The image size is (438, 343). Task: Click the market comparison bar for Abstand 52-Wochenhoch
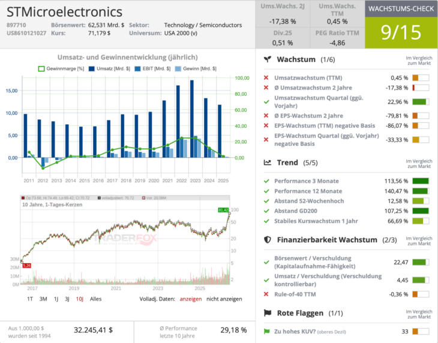pyautogui.click(x=421, y=201)
